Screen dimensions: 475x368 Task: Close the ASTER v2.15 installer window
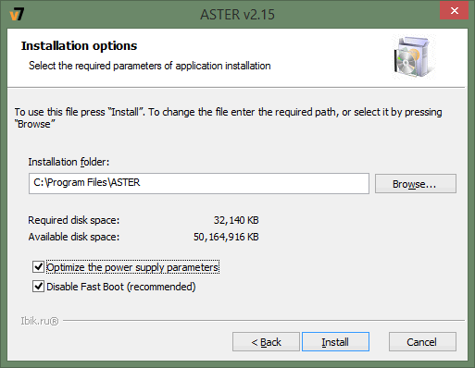click(x=454, y=11)
